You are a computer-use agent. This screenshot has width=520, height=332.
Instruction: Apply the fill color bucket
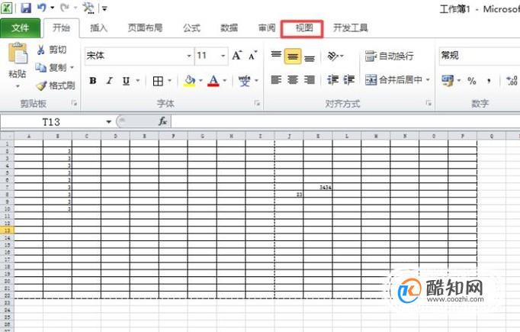click(190, 81)
